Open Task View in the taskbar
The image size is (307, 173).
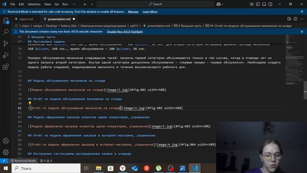coord(86,168)
